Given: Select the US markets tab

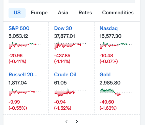Looking at the screenshot, I should 17,13.
